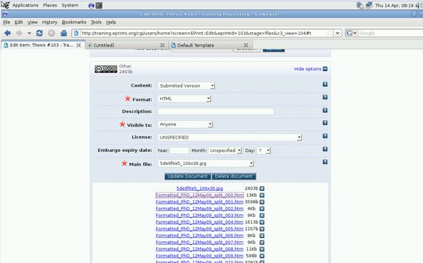
Task: Open the search engine selector dropdown
Action: (x=351, y=33)
